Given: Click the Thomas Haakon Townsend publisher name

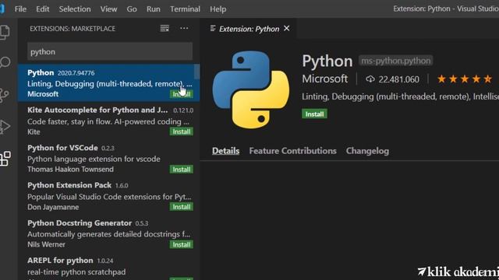Looking at the screenshot, I should click(70, 170).
